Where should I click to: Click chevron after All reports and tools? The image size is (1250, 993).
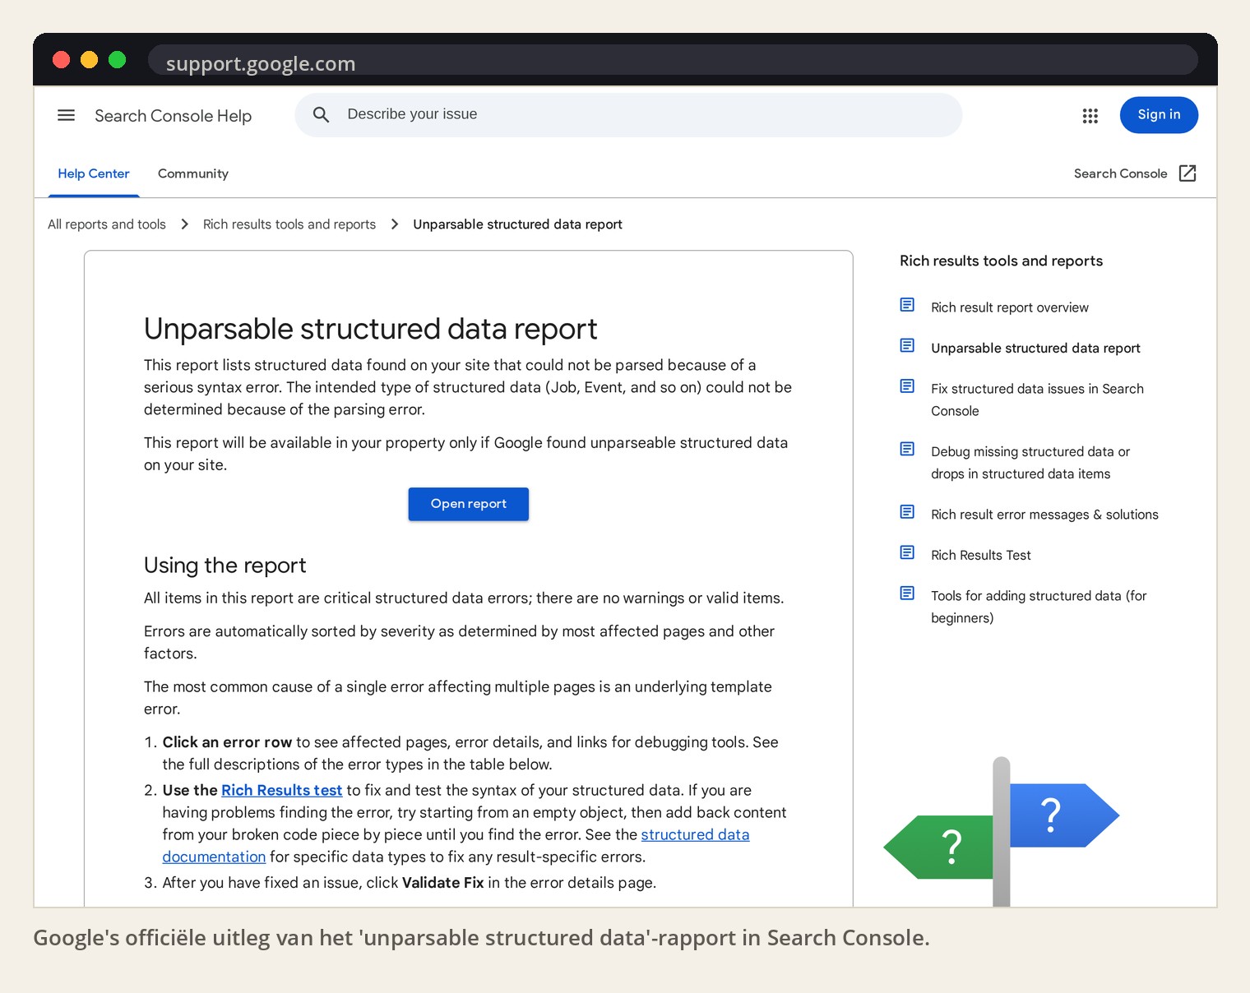185,224
